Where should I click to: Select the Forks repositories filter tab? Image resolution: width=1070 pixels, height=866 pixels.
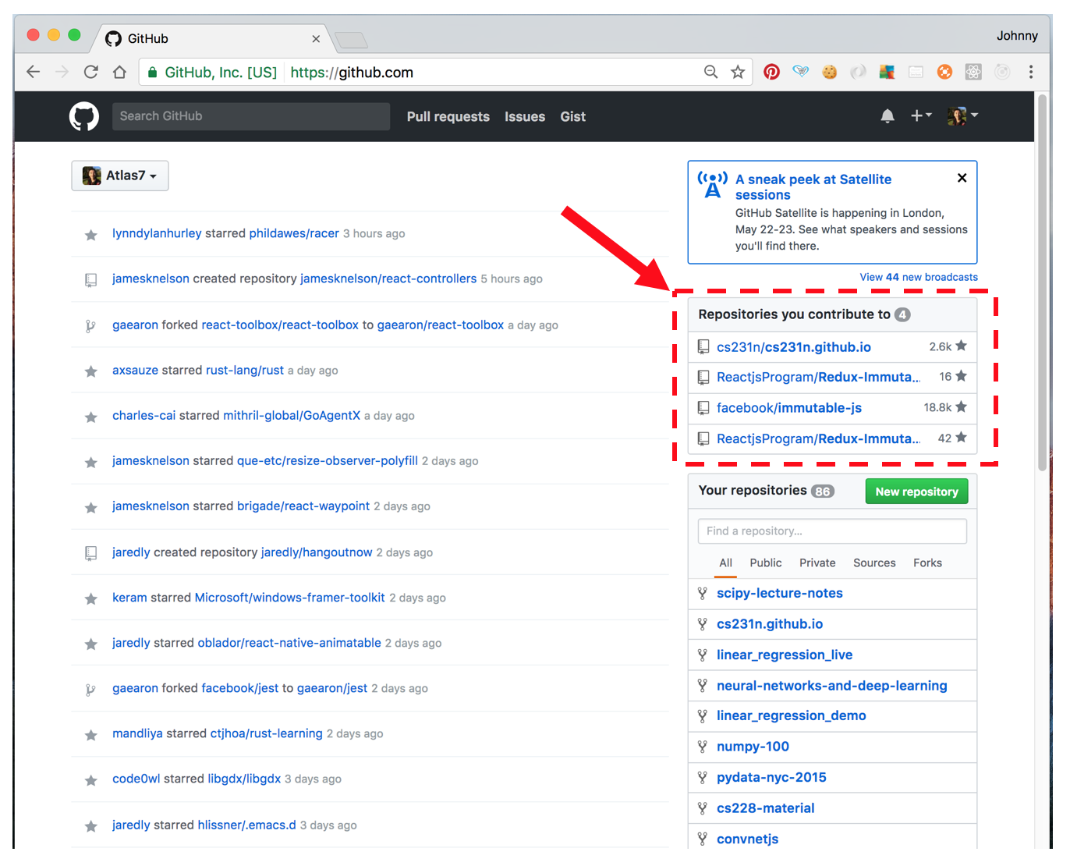coord(927,563)
